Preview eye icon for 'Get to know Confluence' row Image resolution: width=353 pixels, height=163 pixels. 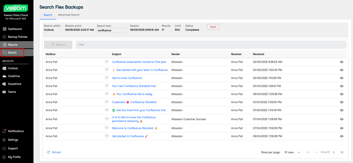click(342, 78)
